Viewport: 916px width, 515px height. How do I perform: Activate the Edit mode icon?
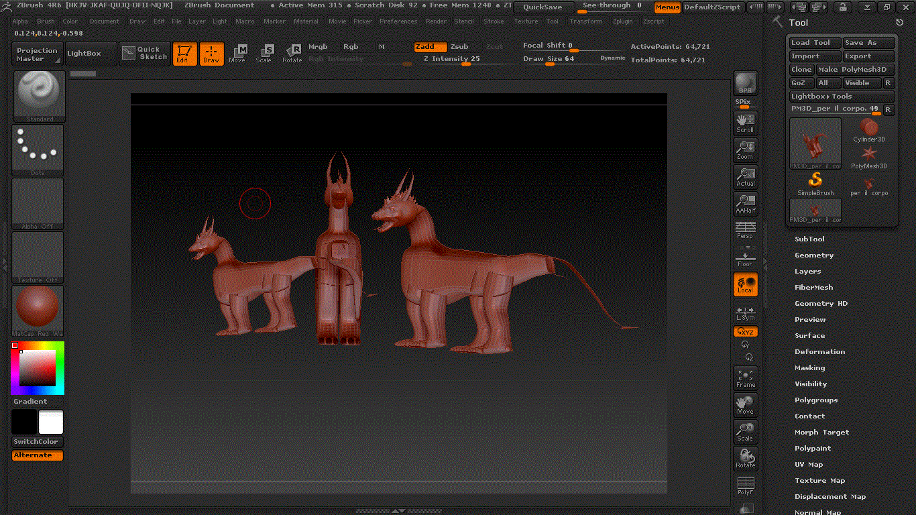(x=185, y=54)
